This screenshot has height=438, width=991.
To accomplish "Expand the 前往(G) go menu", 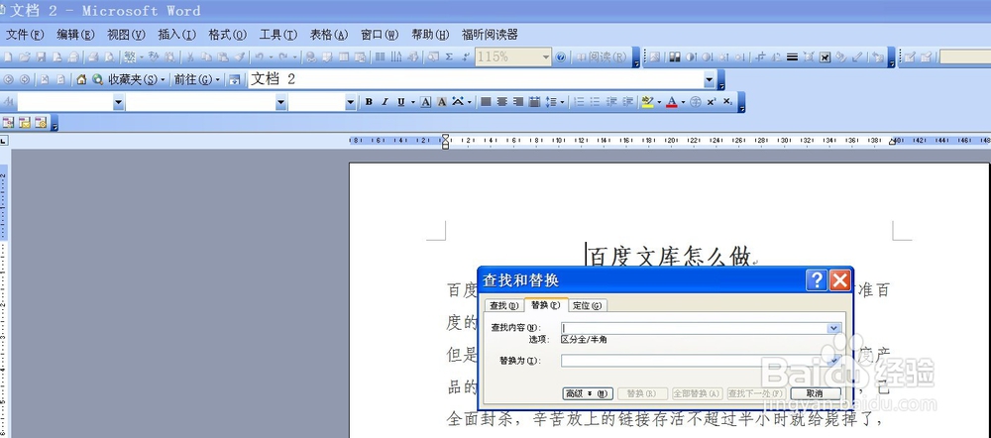I will pyautogui.click(x=197, y=79).
